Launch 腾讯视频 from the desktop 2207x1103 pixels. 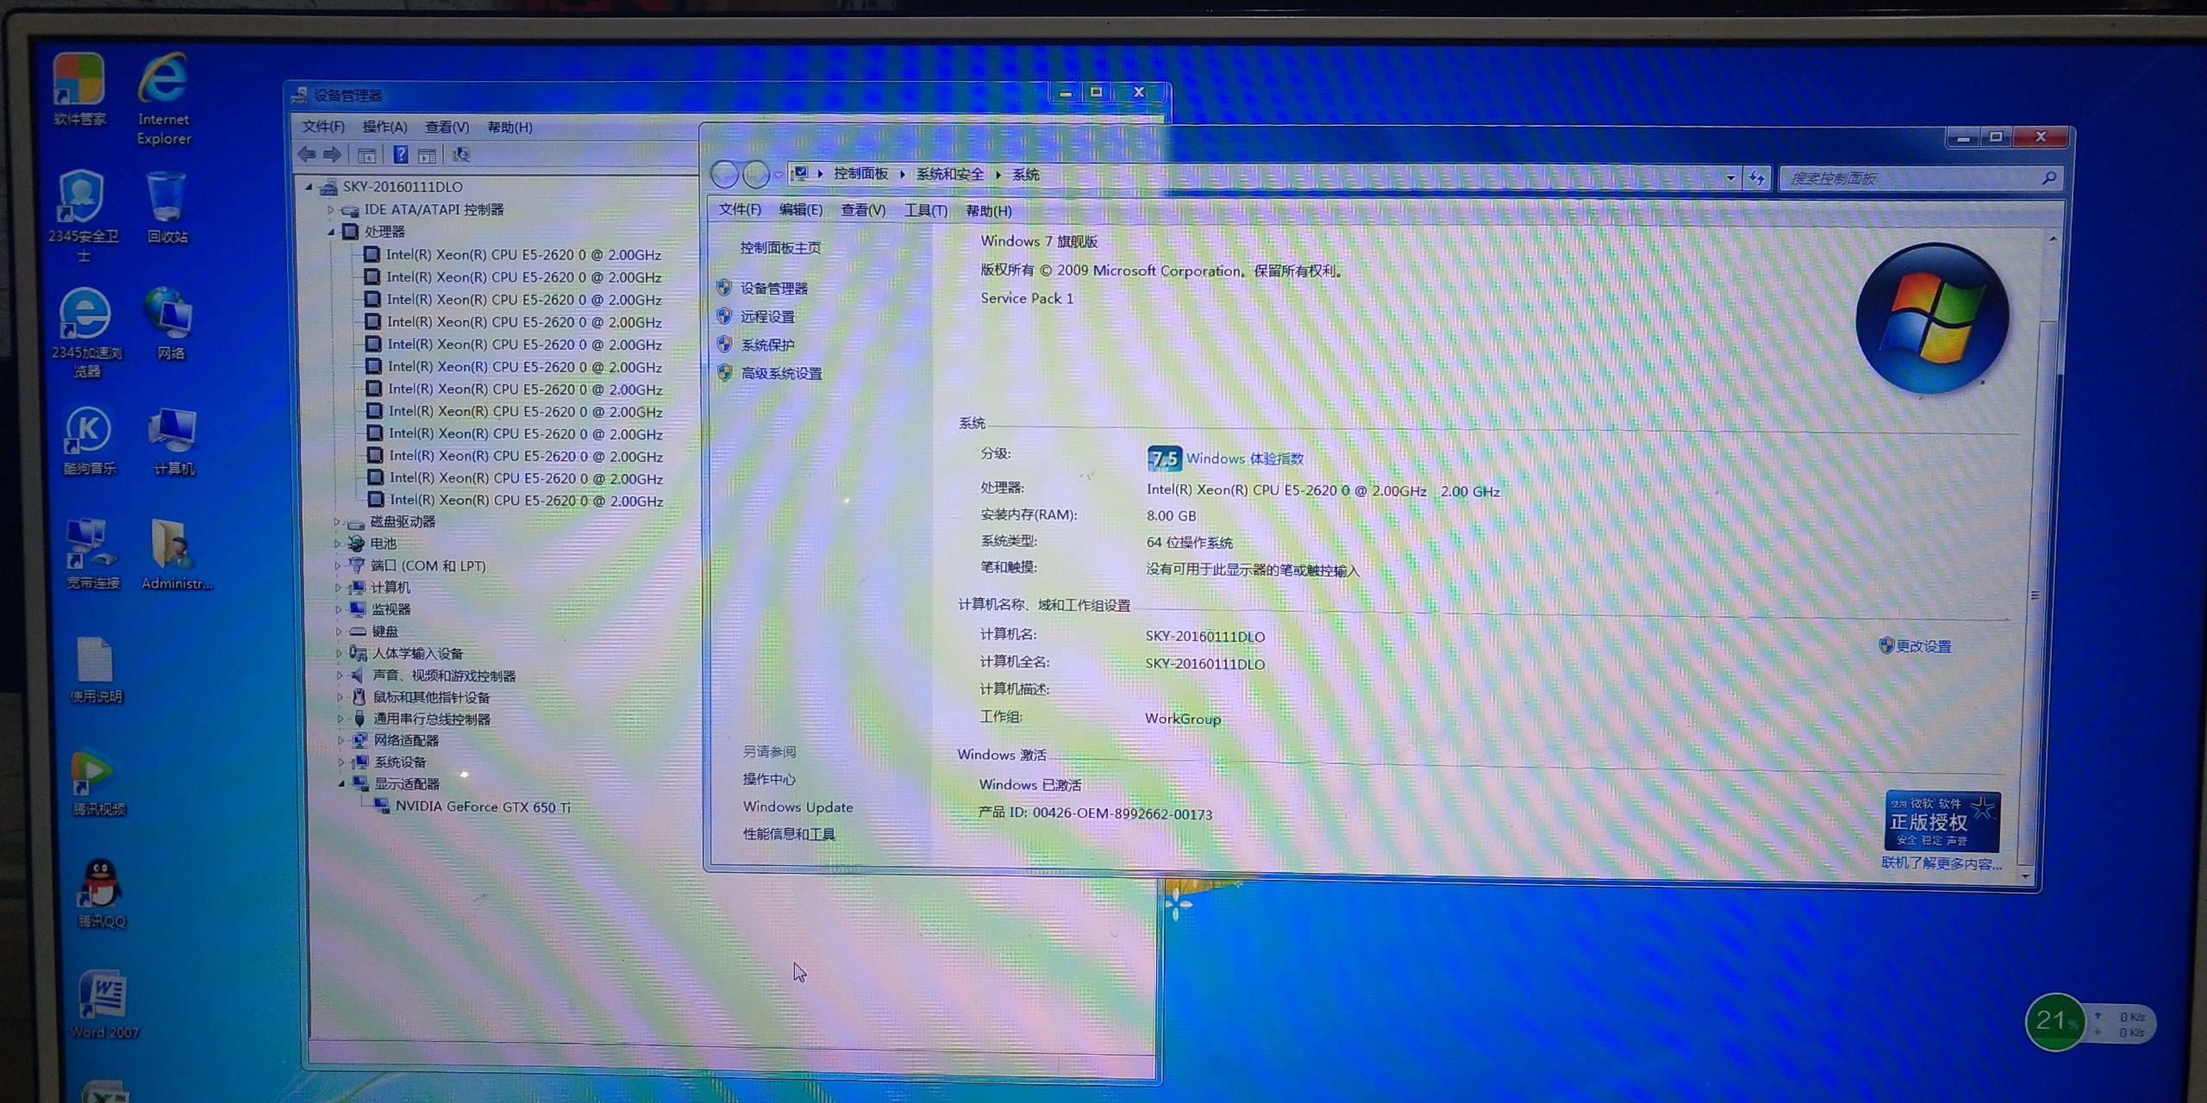click(98, 782)
